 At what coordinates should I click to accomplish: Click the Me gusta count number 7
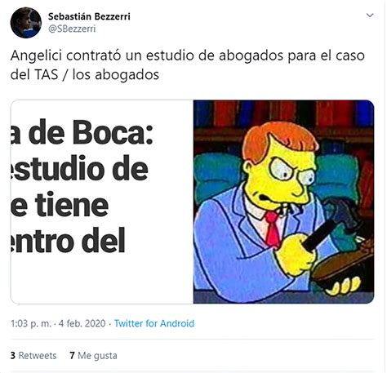72,356
